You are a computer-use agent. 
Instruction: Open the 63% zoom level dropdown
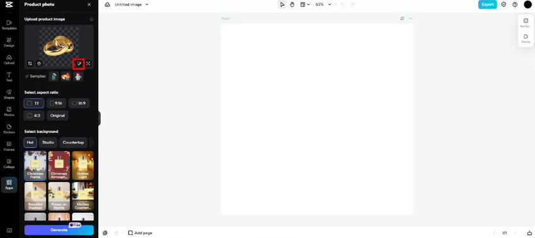coord(323,5)
